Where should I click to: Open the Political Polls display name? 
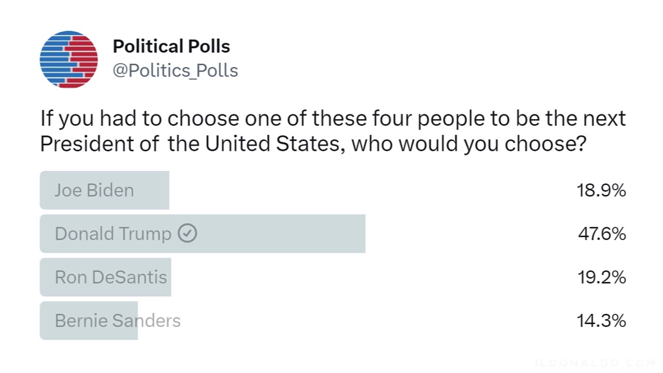(x=171, y=47)
